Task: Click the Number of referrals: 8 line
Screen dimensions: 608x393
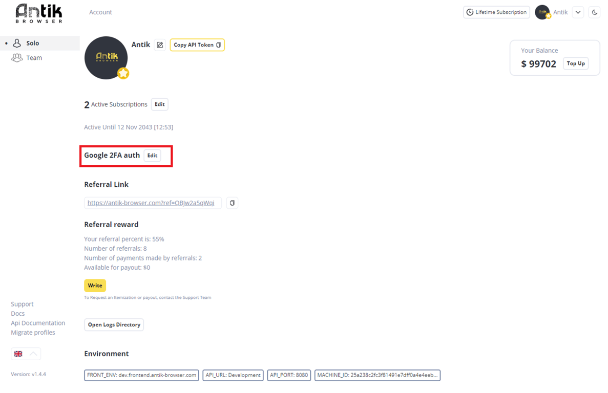Action: tap(116, 249)
